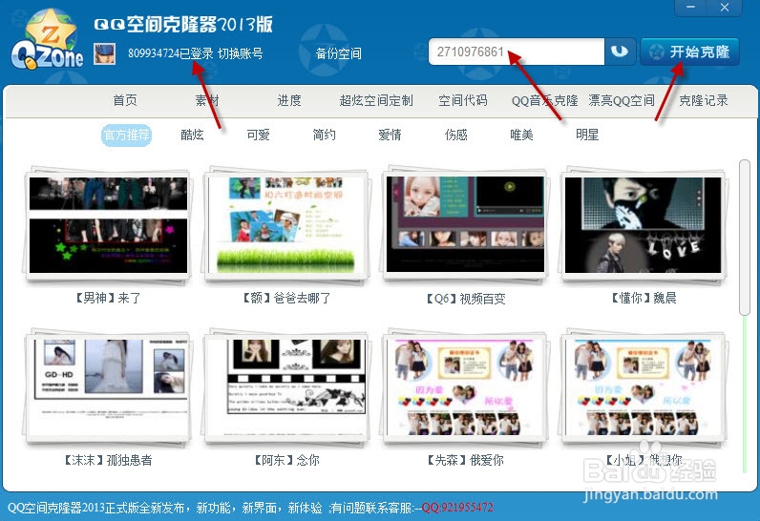This screenshot has height=521, width=760.
Task: Open the 【阿东】念你 template thumbnail
Action: click(x=286, y=387)
